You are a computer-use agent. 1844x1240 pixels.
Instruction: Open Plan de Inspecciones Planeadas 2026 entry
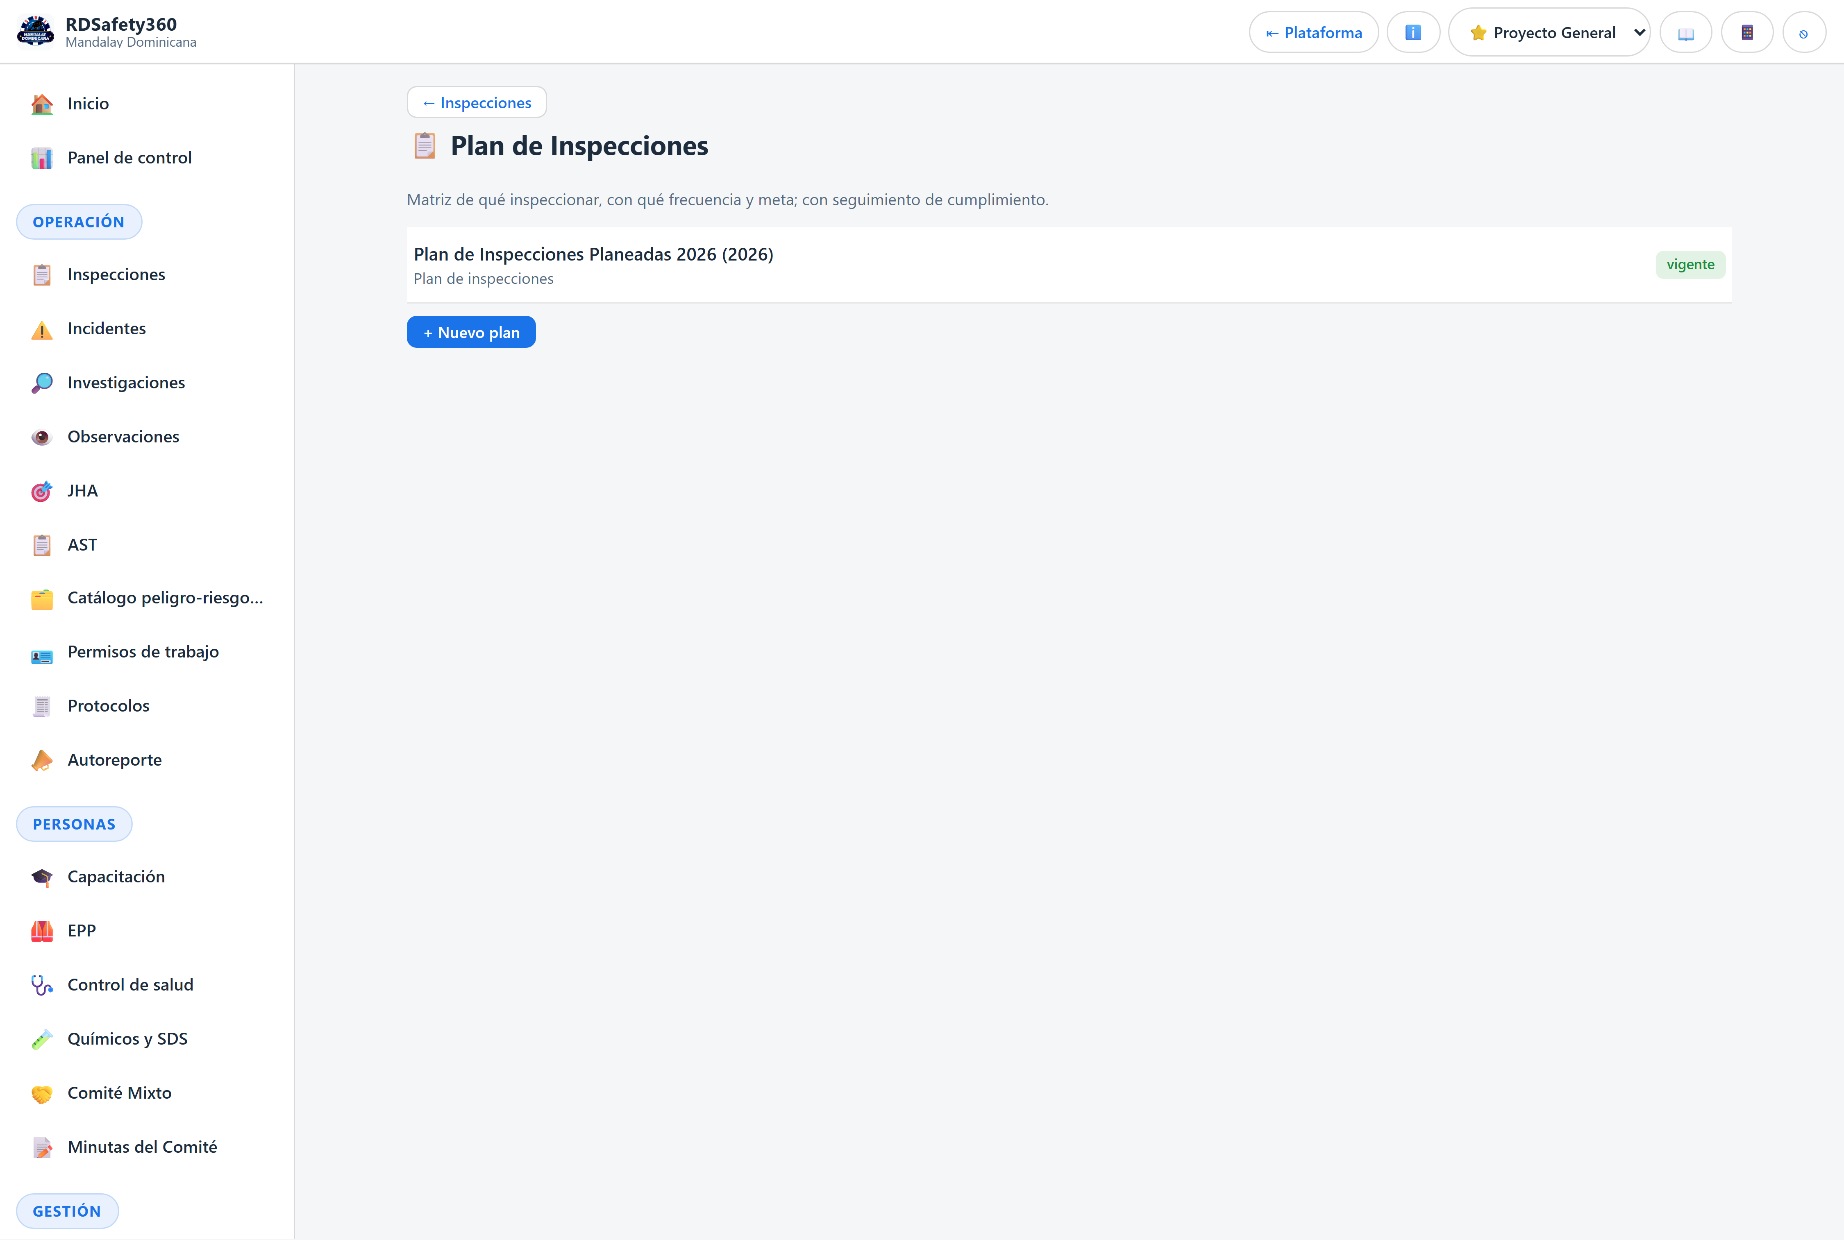(x=1069, y=265)
